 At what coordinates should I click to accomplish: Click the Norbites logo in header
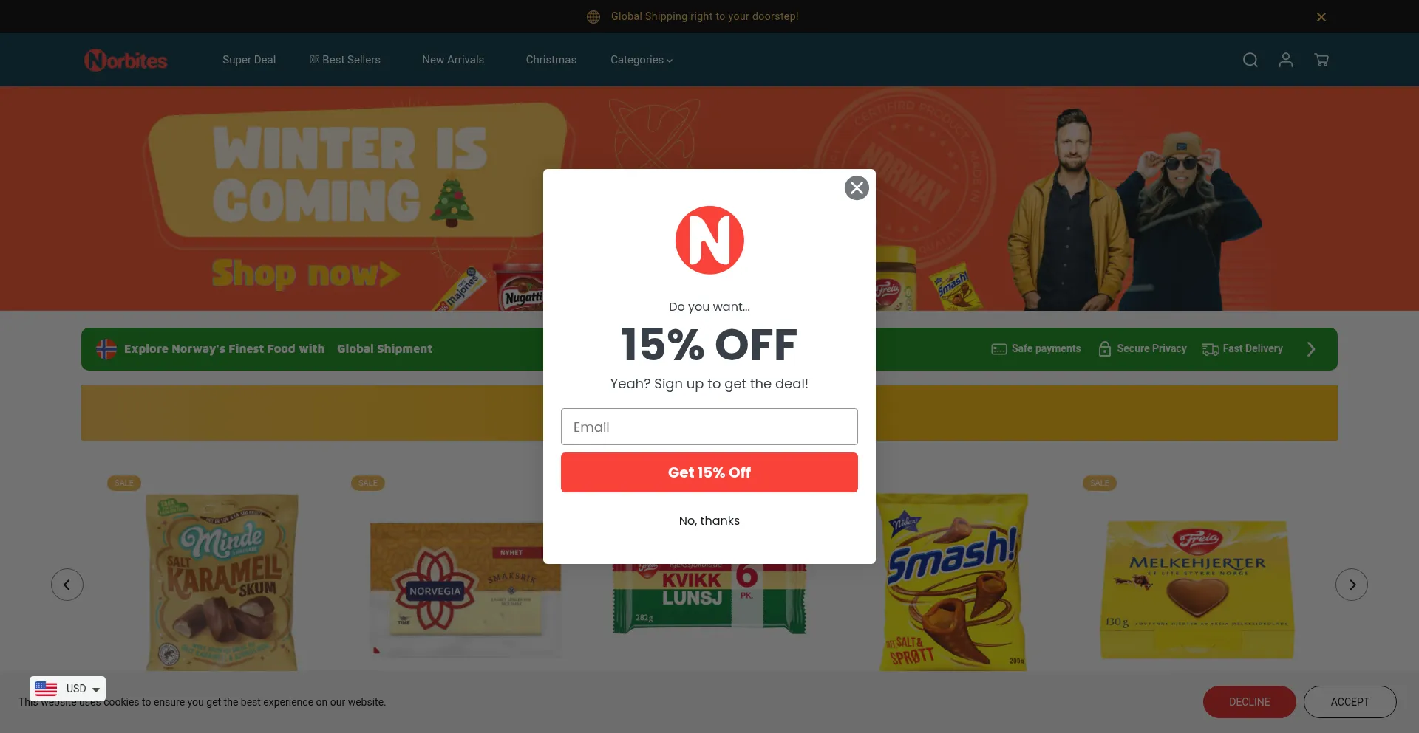pos(126,60)
